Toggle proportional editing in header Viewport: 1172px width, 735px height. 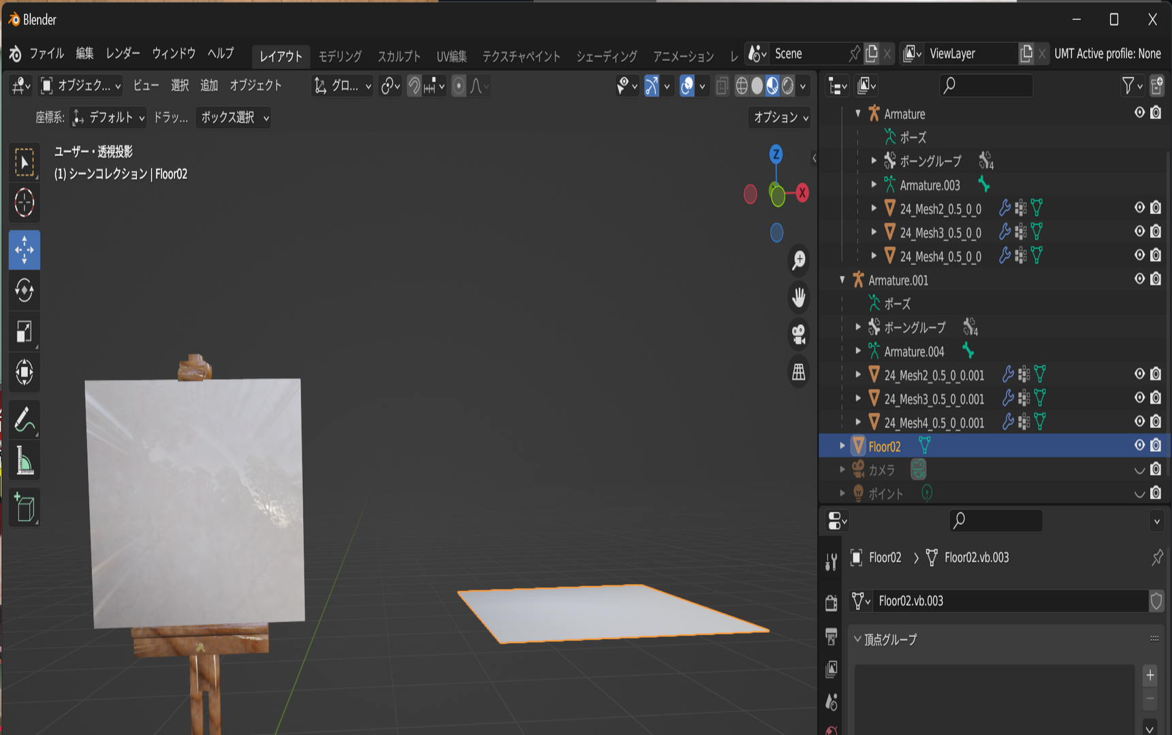coord(459,86)
